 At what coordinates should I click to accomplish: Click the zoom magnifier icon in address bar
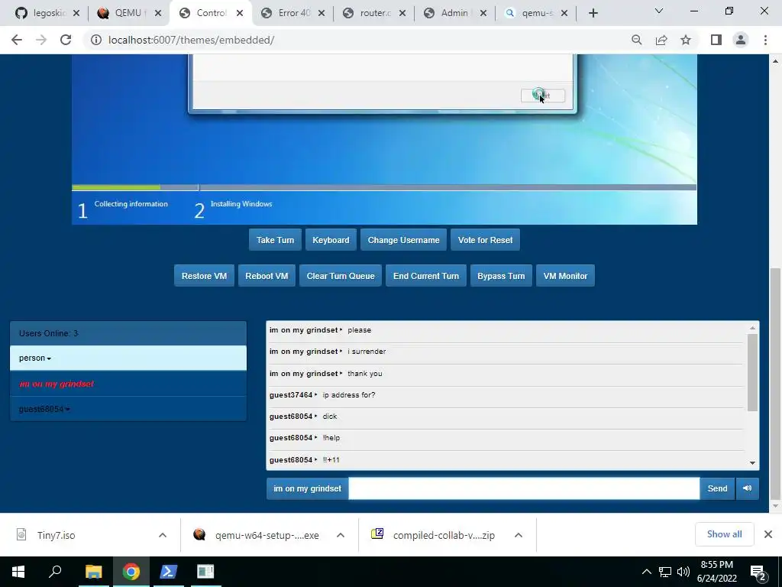click(x=636, y=40)
